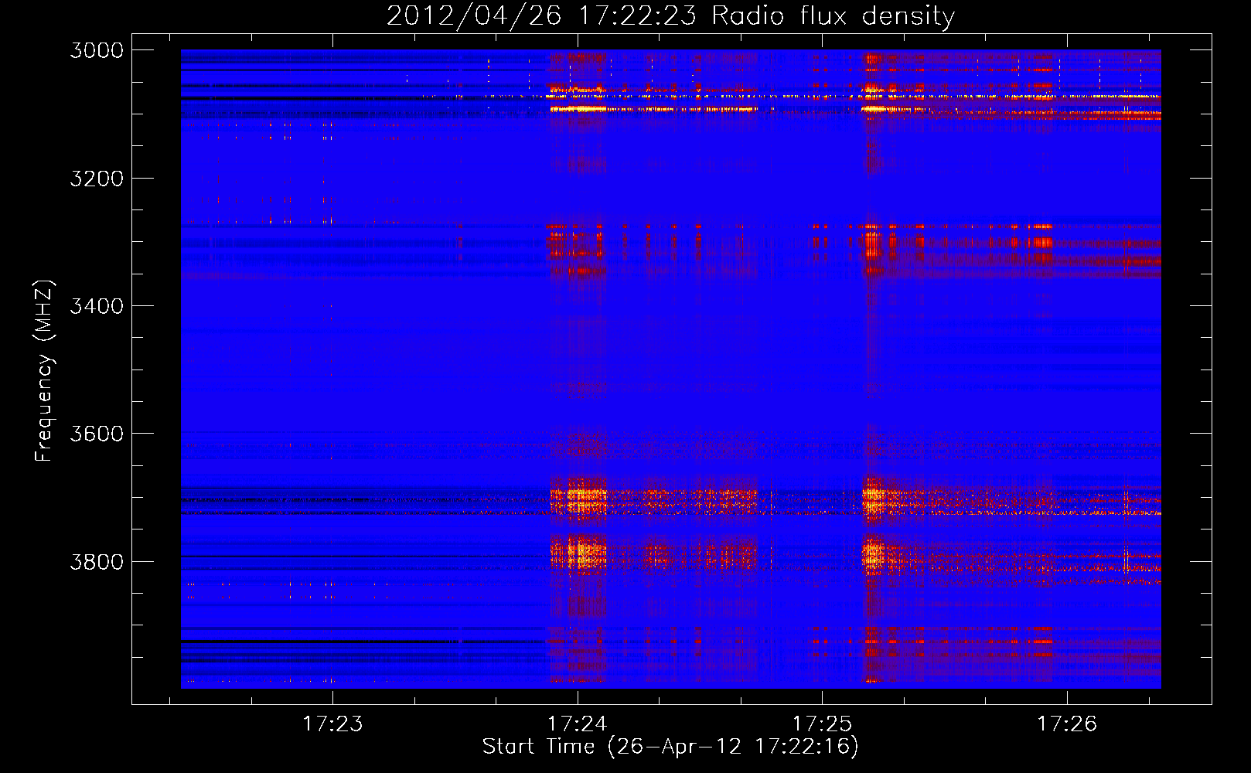Click the 17:25 time tick label

822,724
